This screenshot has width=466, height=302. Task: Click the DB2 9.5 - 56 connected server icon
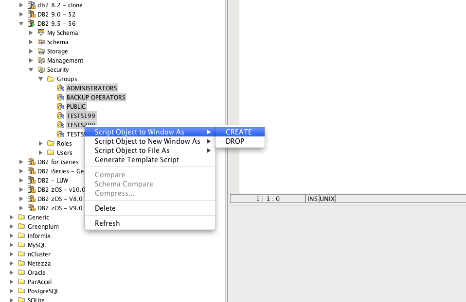pos(32,23)
